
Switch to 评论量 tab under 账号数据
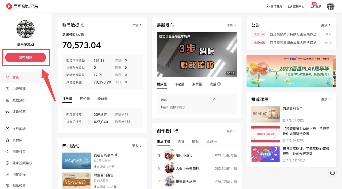point(85,99)
